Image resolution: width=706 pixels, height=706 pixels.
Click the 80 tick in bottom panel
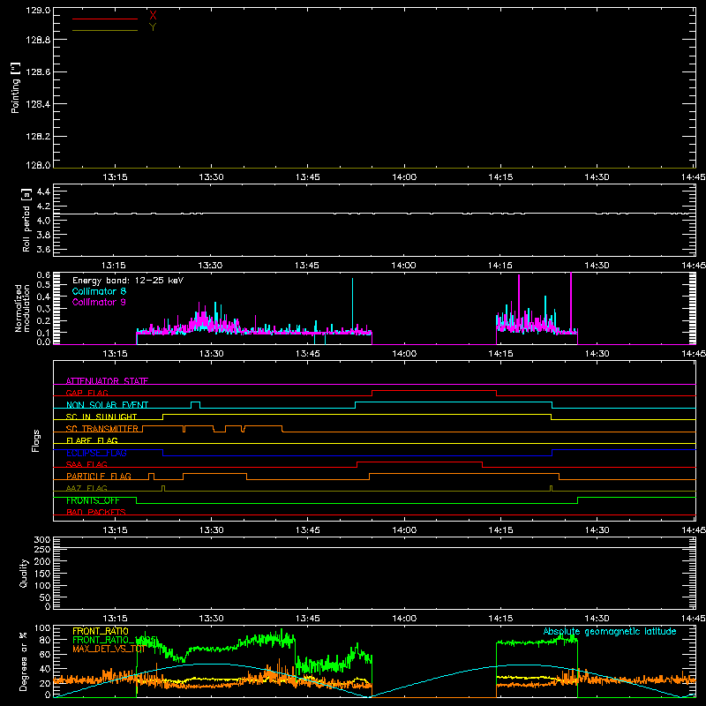[45, 640]
